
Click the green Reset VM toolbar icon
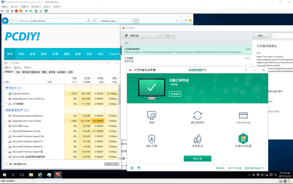pos(31,11)
